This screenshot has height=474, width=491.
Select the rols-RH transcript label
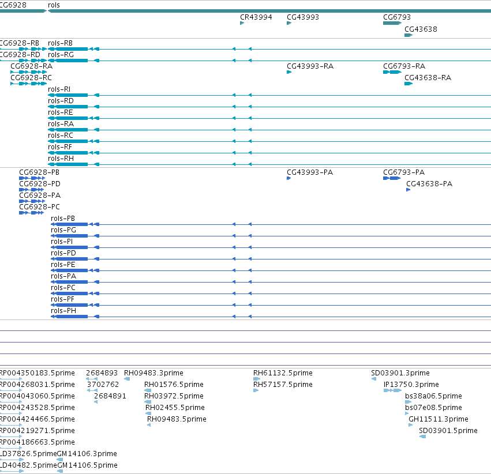coord(61,159)
